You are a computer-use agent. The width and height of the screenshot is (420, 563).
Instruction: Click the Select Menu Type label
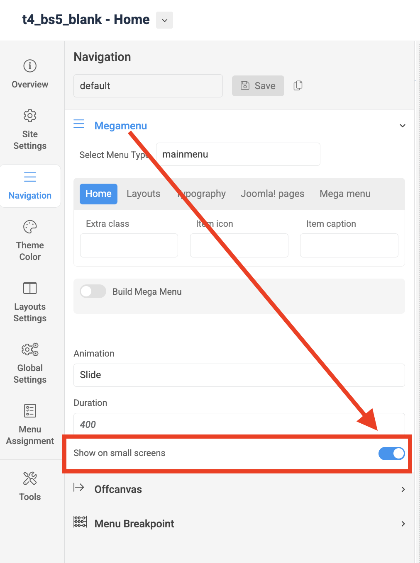[x=115, y=155]
